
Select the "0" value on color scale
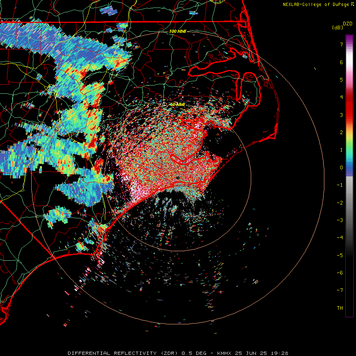pyautogui.click(x=341, y=168)
